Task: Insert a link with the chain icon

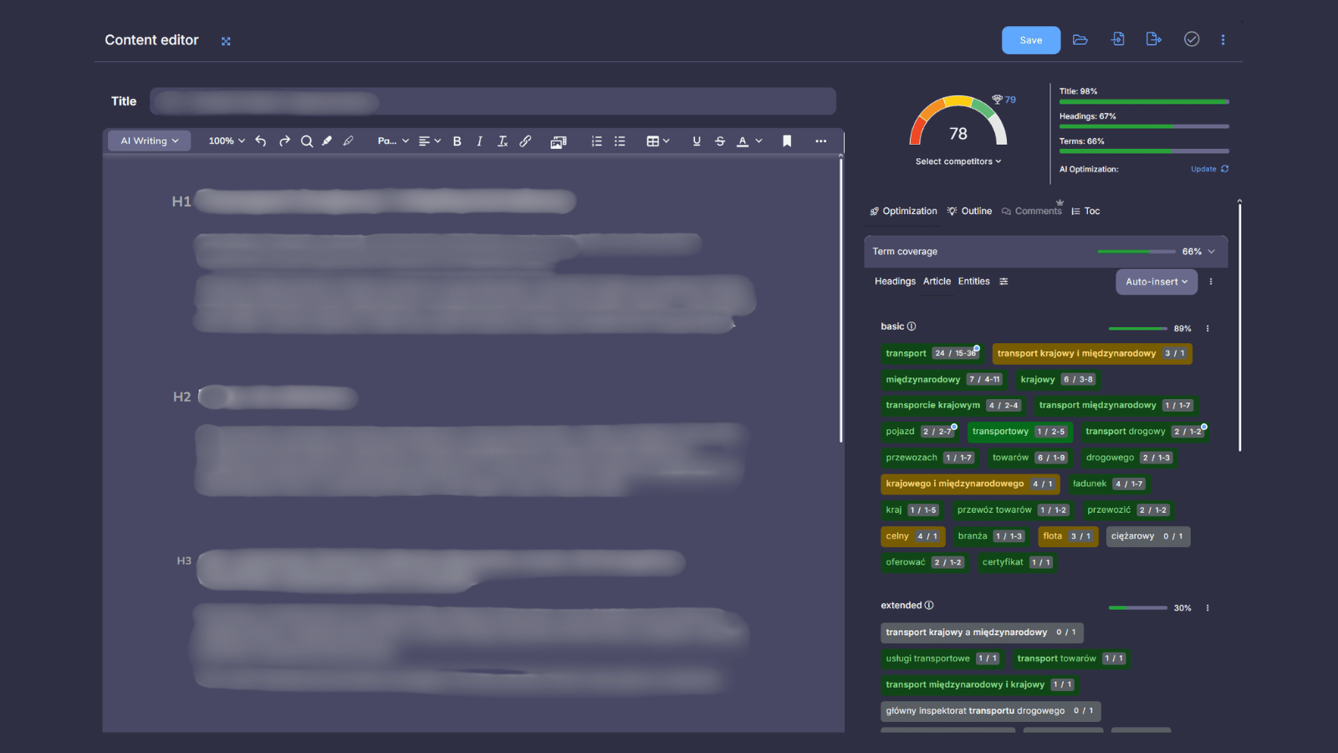Action: (525, 141)
